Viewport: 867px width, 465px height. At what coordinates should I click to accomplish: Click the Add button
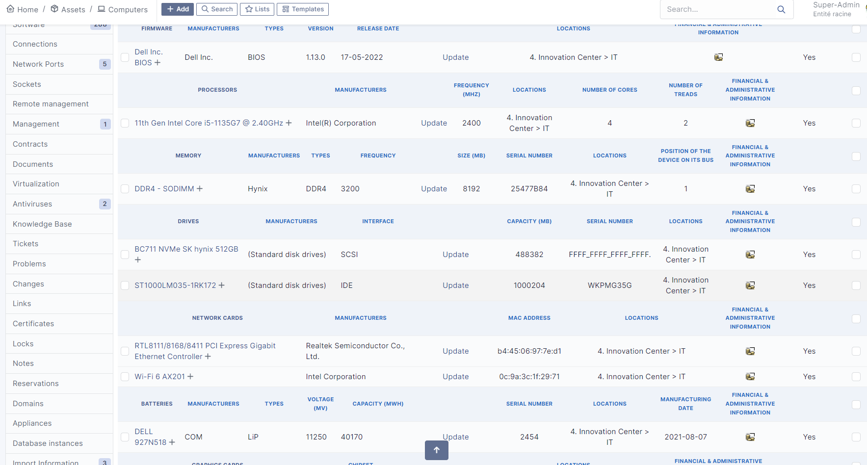178,9
